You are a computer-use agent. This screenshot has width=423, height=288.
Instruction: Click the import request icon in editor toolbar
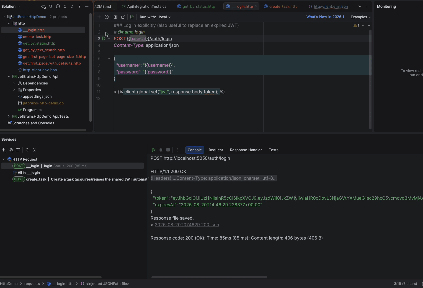pyautogui.click(x=123, y=17)
